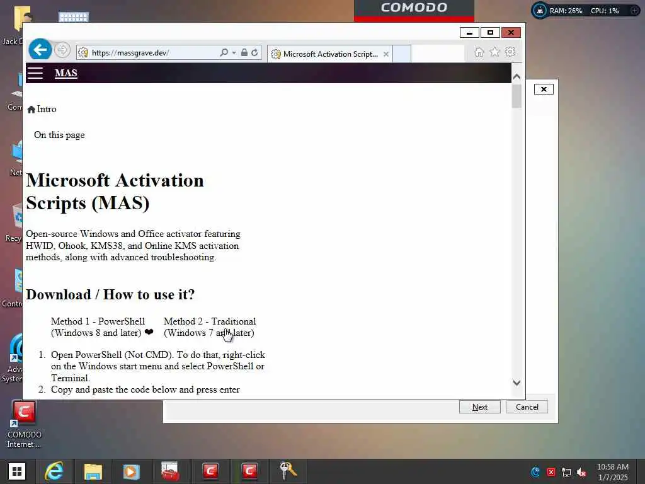Click the red X tray icon

(x=551, y=472)
